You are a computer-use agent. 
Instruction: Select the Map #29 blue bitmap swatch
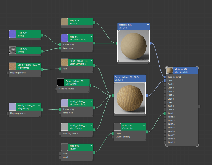pos(12,34)
